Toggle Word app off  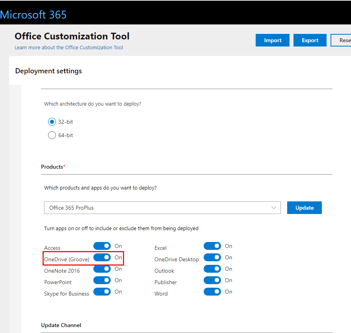point(212,292)
